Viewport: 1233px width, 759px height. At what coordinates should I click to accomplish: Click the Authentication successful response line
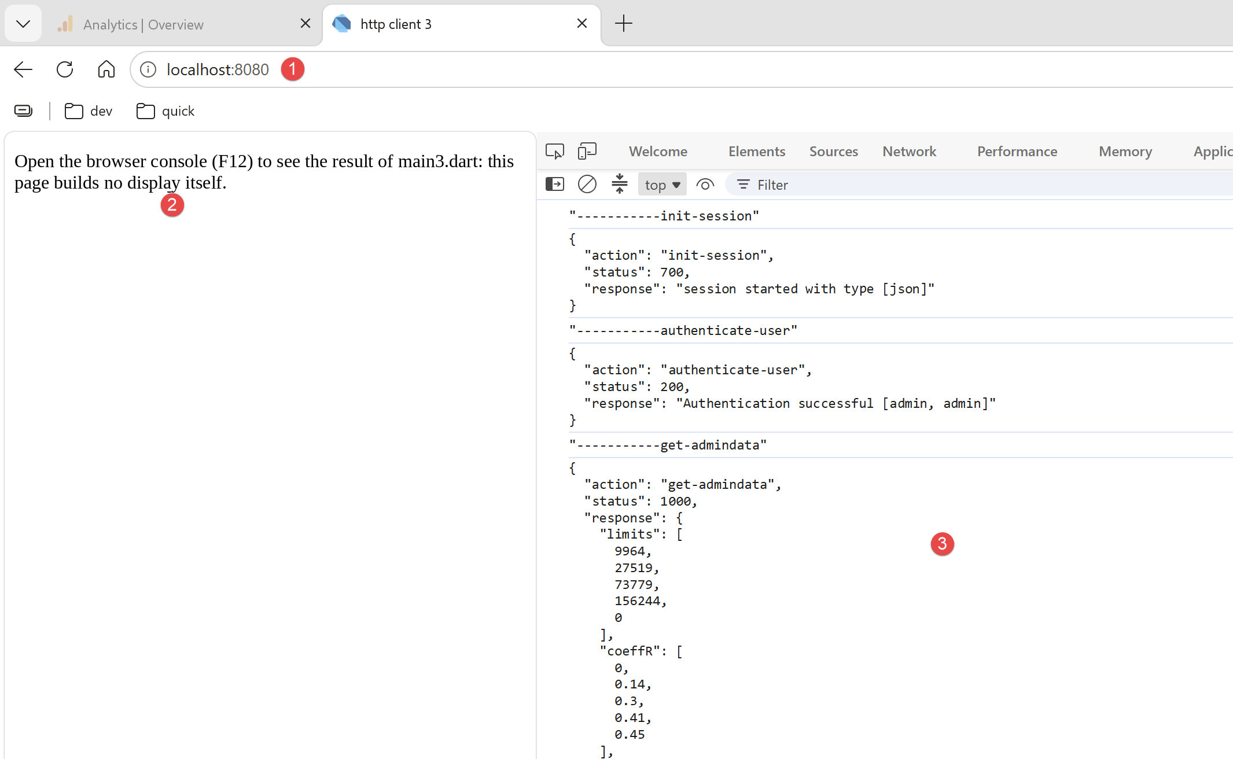click(790, 403)
